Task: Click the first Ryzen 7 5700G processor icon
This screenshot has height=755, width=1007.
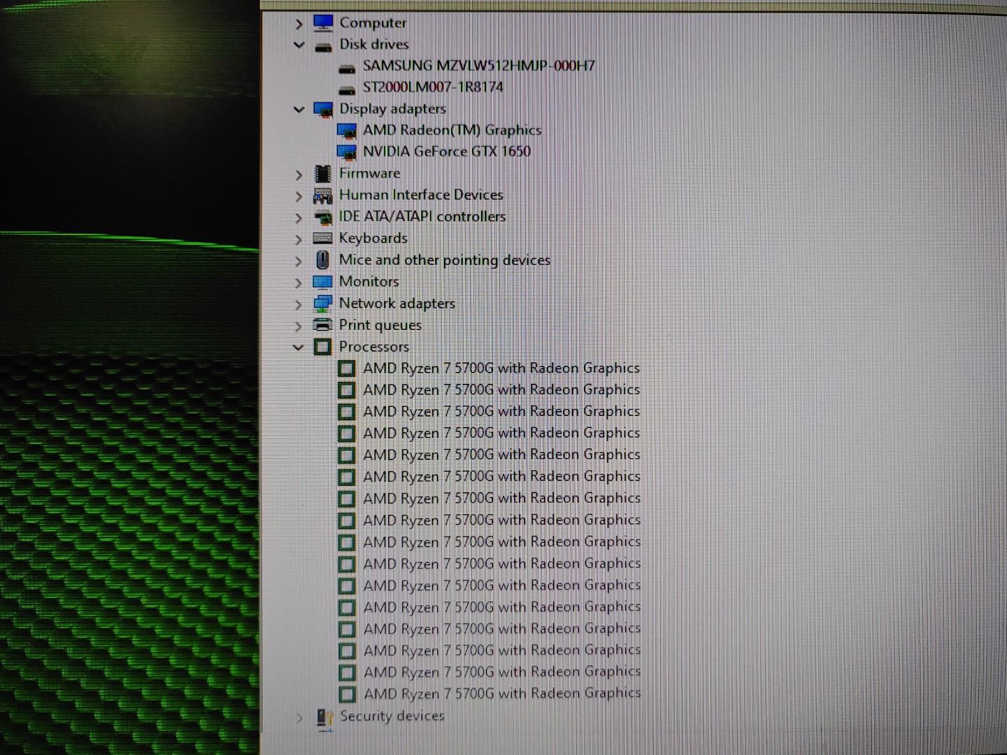Action: (x=346, y=368)
